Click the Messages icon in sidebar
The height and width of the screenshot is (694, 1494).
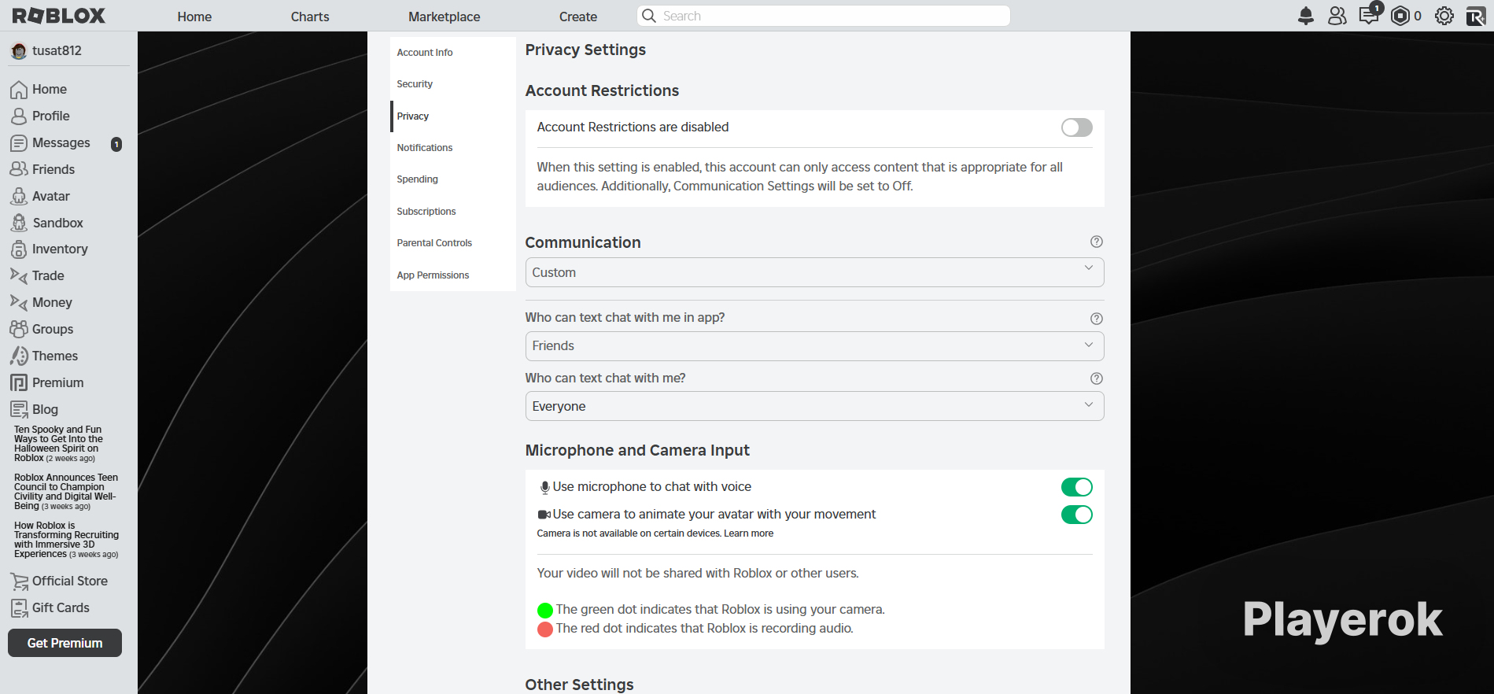[x=19, y=143]
